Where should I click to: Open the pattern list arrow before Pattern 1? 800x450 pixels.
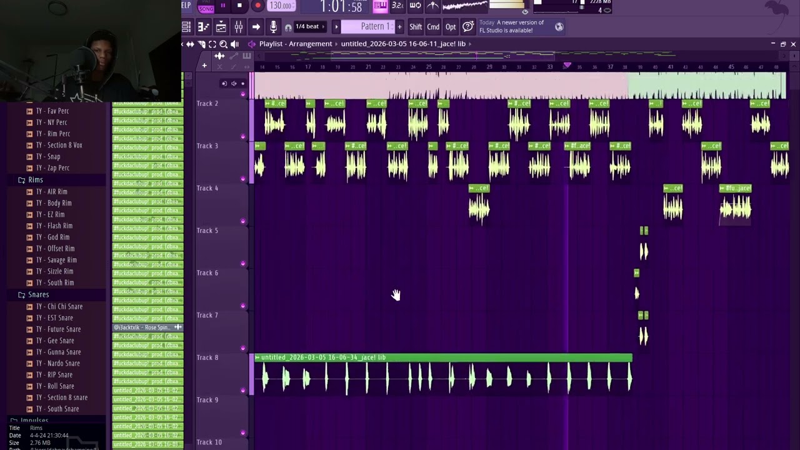pos(336,27)
